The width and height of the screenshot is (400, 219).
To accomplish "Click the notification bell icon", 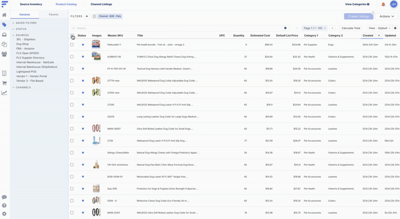I will (x=383, y=4).
